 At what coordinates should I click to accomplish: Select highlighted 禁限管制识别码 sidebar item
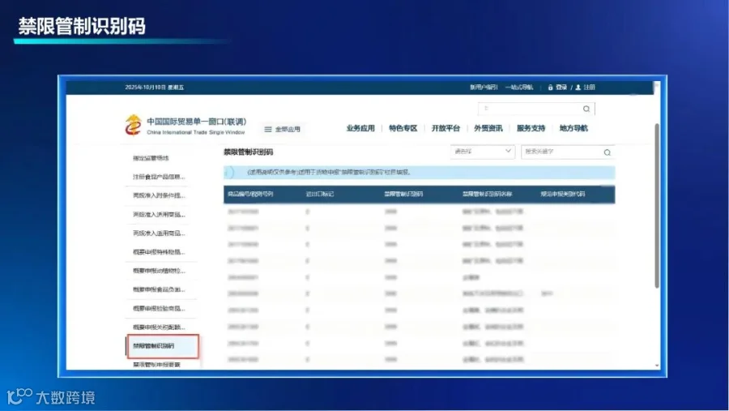(163, 346)
